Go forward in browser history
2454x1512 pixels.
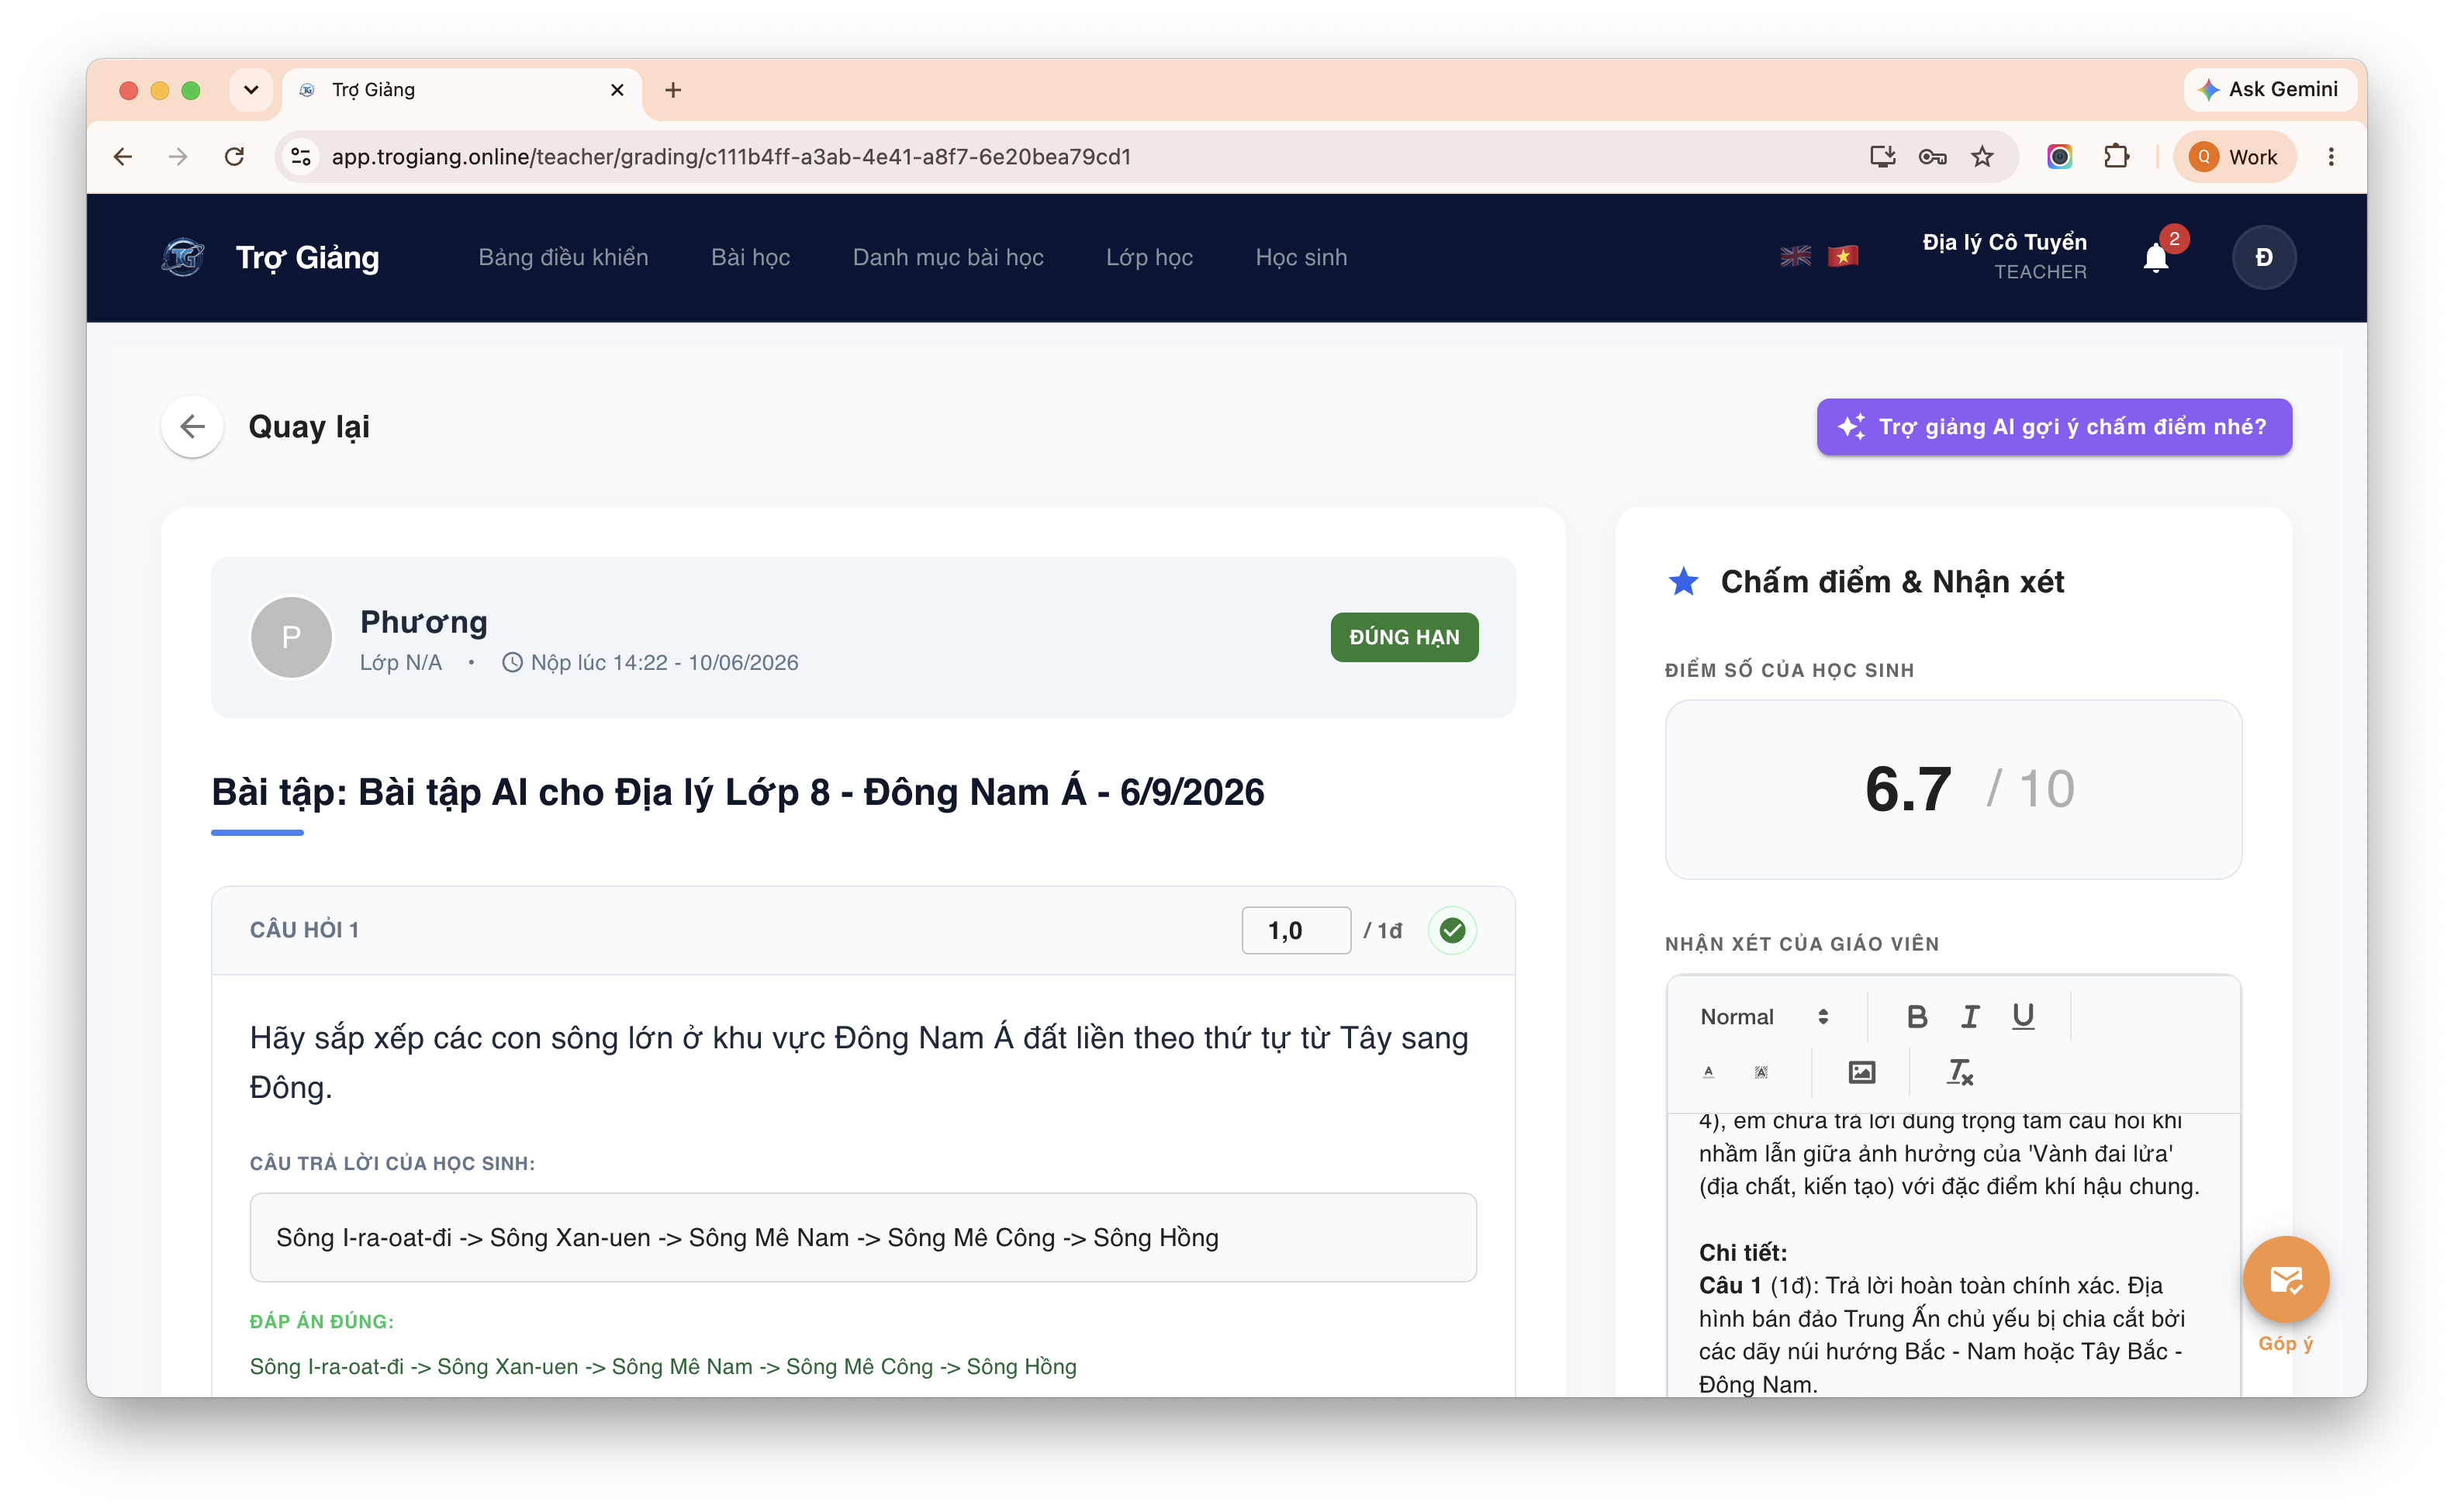[178, 157]
